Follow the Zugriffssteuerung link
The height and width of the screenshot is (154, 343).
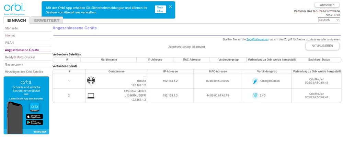(258, 40)
